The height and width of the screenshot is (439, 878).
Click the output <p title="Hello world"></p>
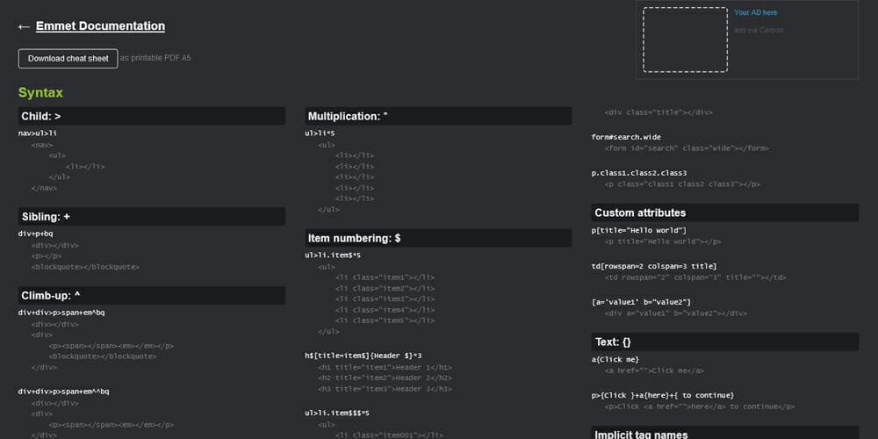663,242
